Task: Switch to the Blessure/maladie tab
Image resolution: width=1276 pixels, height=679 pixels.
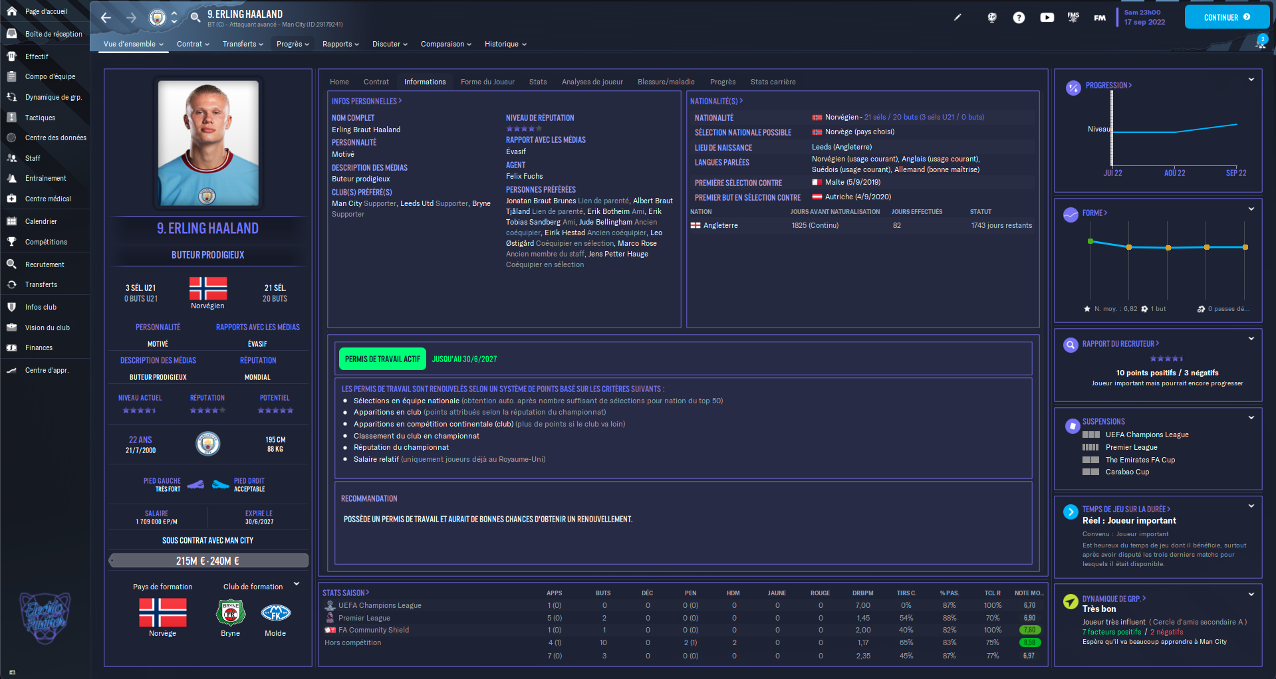Action: point(666,82)
